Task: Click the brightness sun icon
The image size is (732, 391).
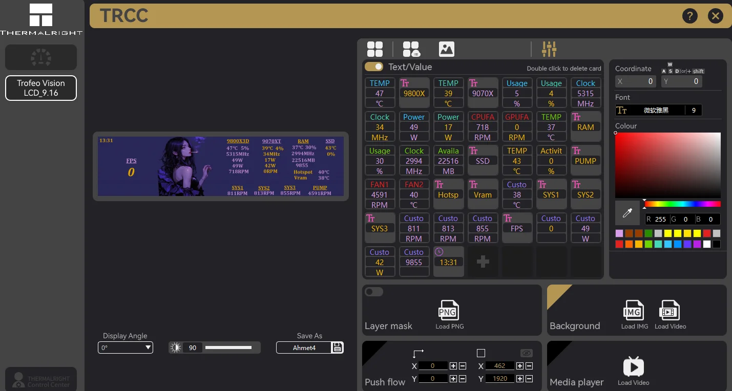Action: click(x=176, y=347)
